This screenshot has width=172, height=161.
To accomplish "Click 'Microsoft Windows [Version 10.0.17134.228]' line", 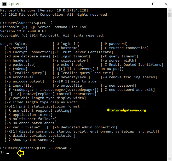I will (x=44, y=10).
